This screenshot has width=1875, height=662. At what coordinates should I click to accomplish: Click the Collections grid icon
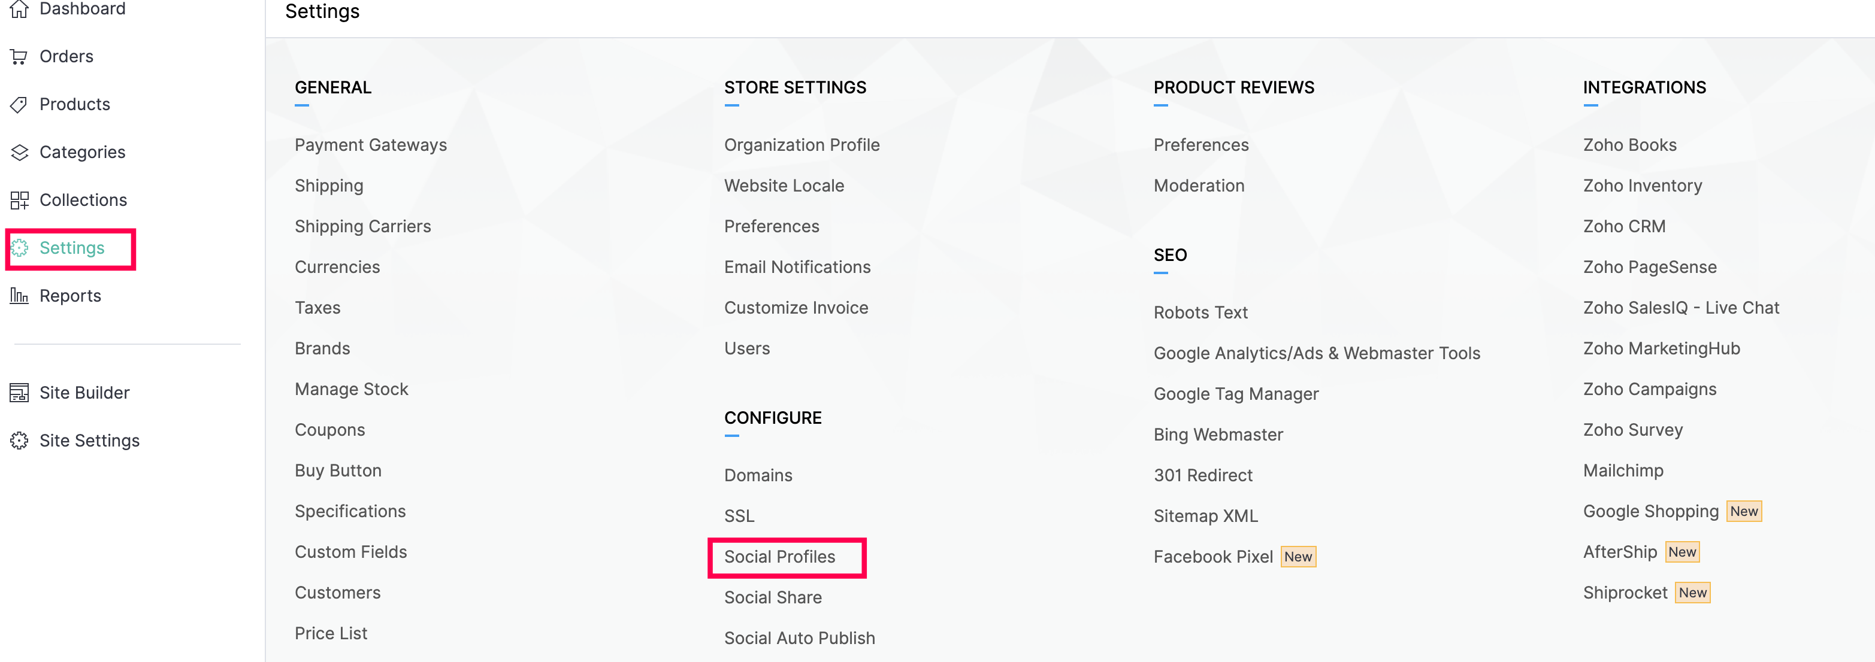[20, 200]
